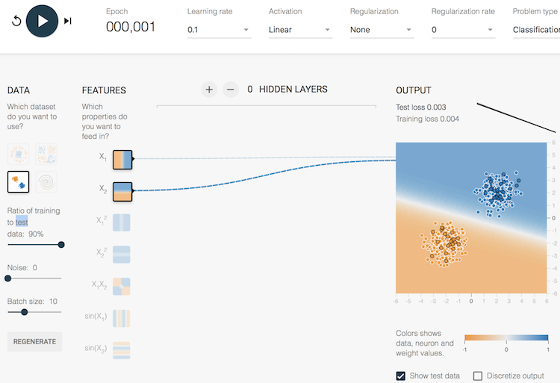The width and height of the screenshot is (560, 383).
Task: Expand the Regularization dropdown
Action: 381,30
